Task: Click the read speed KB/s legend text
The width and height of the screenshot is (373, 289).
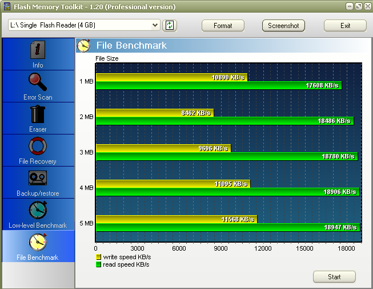Action: tap(126, 264)
